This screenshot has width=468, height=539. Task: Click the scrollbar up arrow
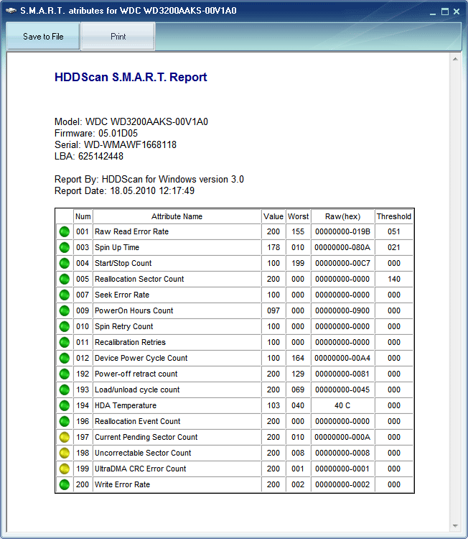pos(455,59)
